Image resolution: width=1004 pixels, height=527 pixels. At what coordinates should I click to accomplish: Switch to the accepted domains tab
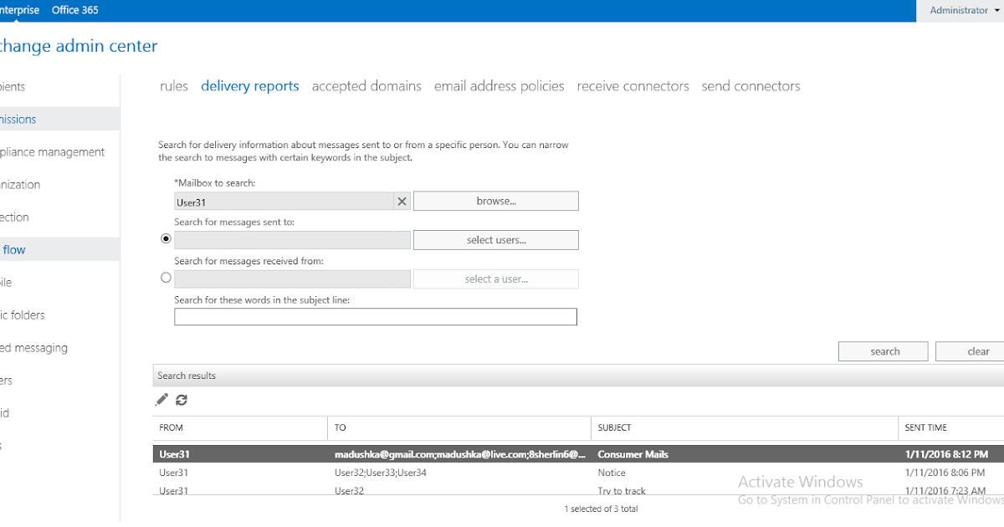(366, 85)
